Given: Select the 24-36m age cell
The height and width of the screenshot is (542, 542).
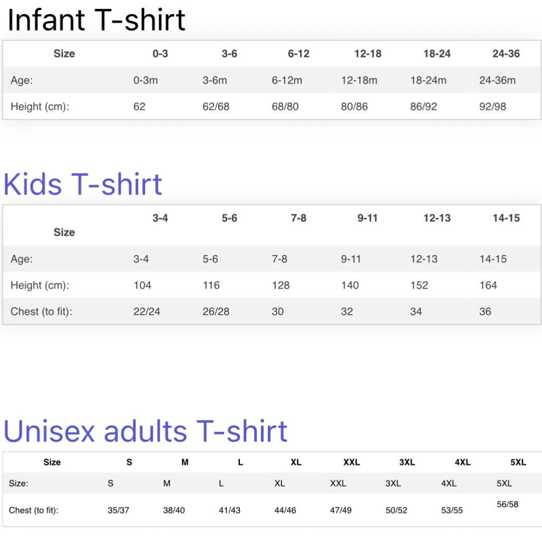Looking at the screenshot, I should coord(497,81).
